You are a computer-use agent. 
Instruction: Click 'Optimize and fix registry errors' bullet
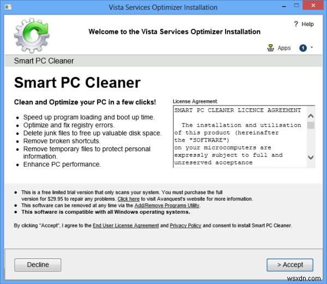point(69,125)
